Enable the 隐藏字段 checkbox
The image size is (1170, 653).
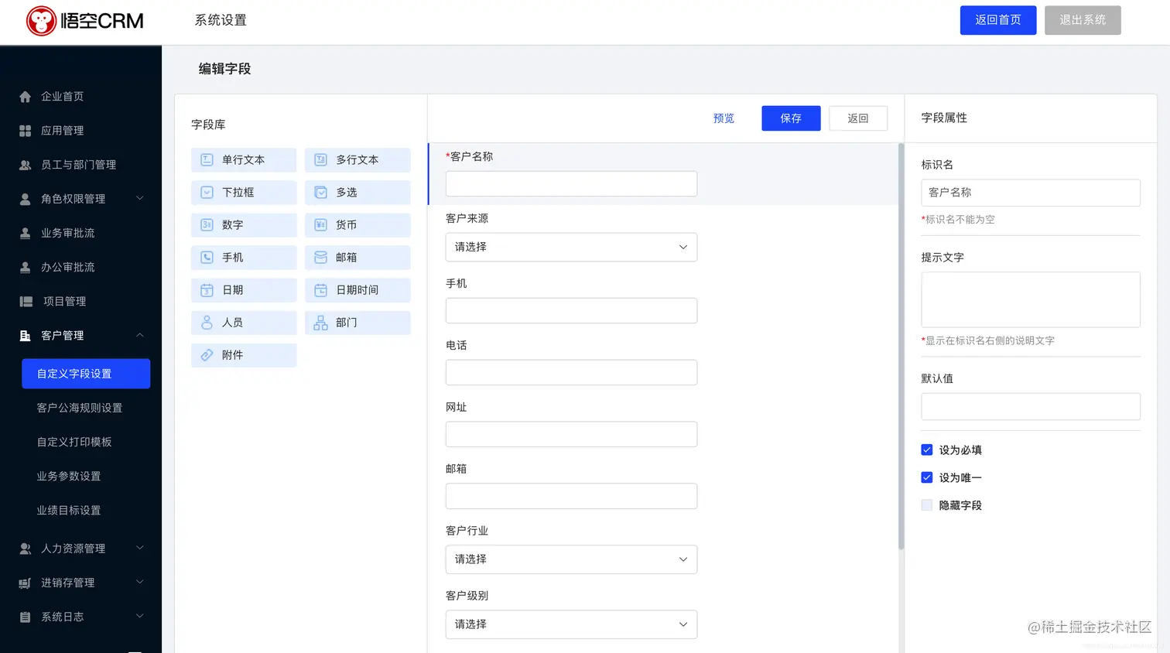click(x=926, y=504)
